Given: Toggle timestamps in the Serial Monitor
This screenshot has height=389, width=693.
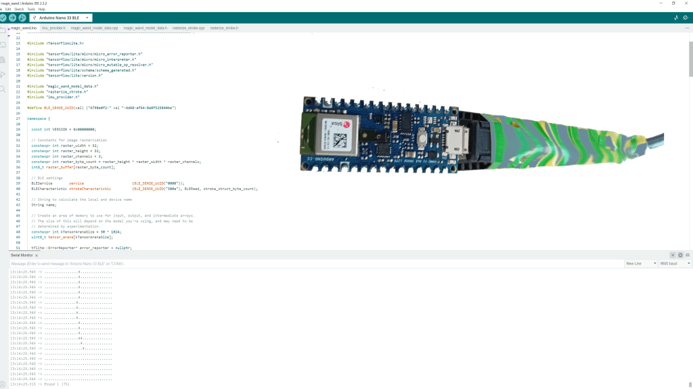Looking at the screenshot, I should (680, 255).
